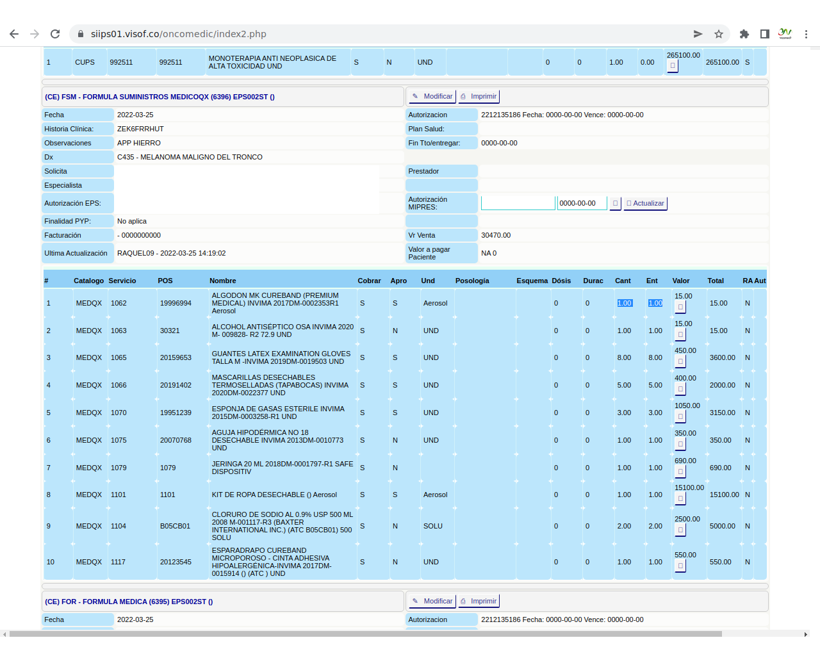Image resolution: width=820 pixels, height=656 pixels.
Task: Click the horizontal scrollbar at page bottom
Action: [x=365, y=634]
